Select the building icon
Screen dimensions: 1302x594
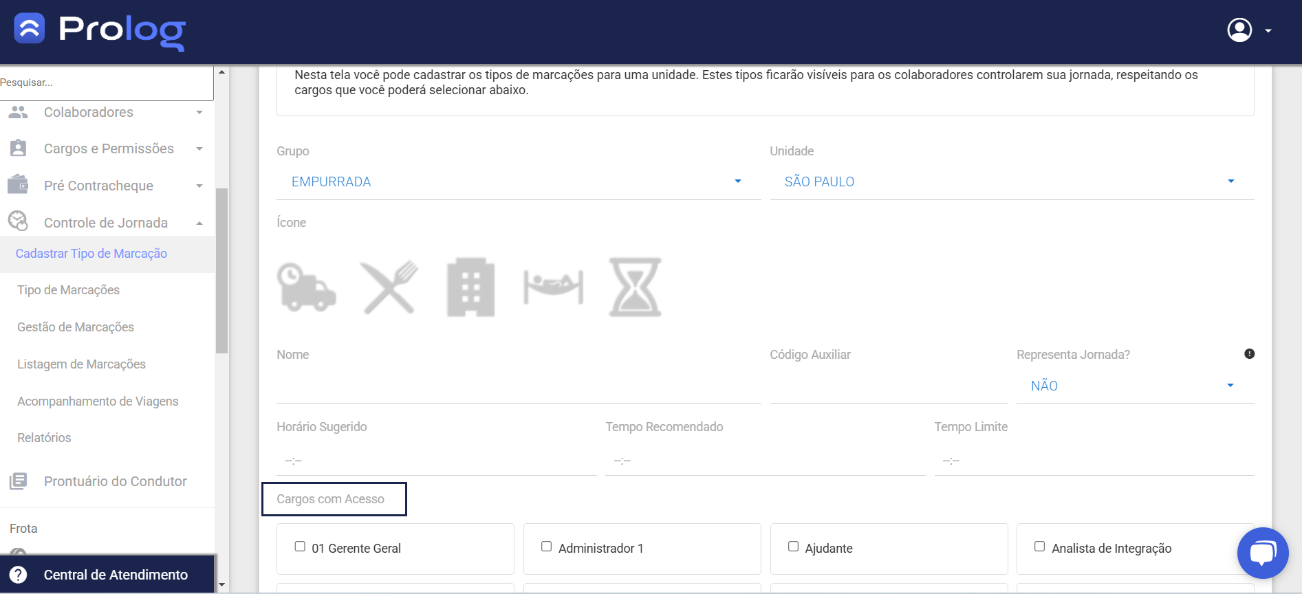[471, 287]
